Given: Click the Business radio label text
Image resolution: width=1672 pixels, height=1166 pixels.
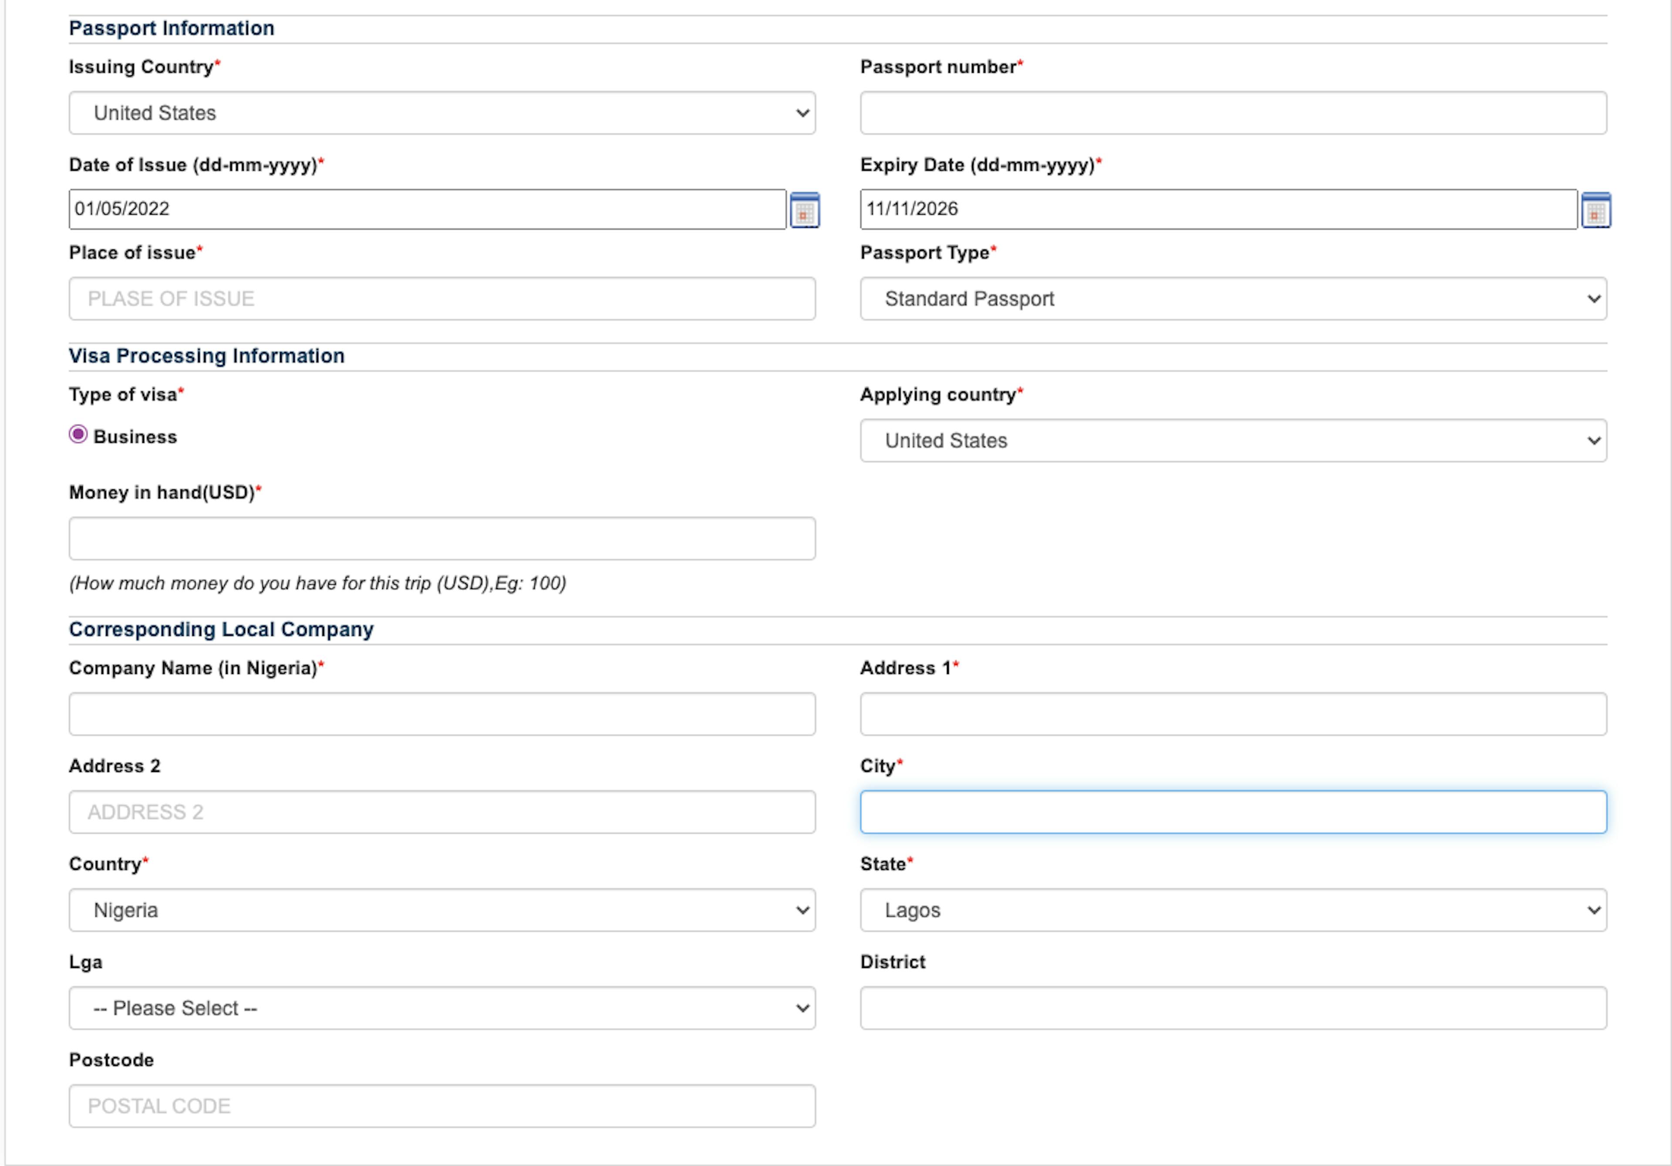Looking at the screenshot, I should (135, 437).
